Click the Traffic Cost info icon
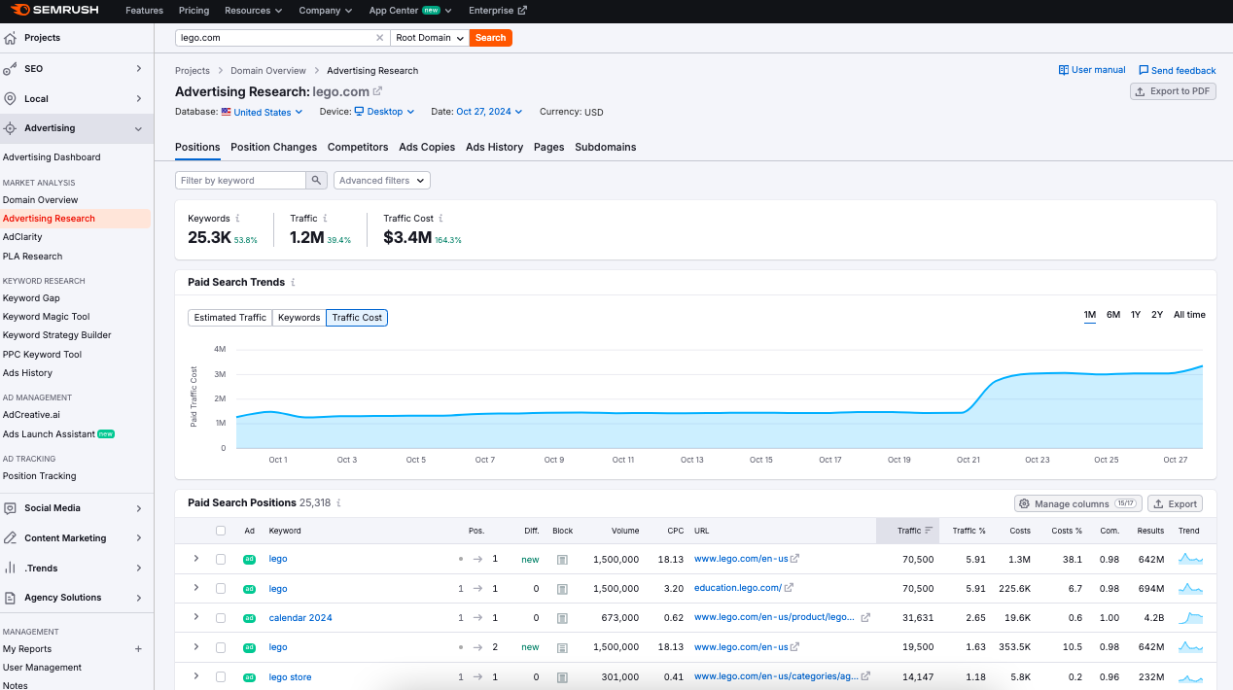This screenshot has height=690, width=1233. click(x=440, y=219)
